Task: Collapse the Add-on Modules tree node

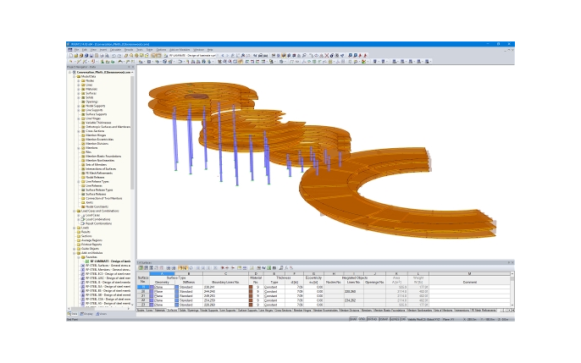Action: 75,253
